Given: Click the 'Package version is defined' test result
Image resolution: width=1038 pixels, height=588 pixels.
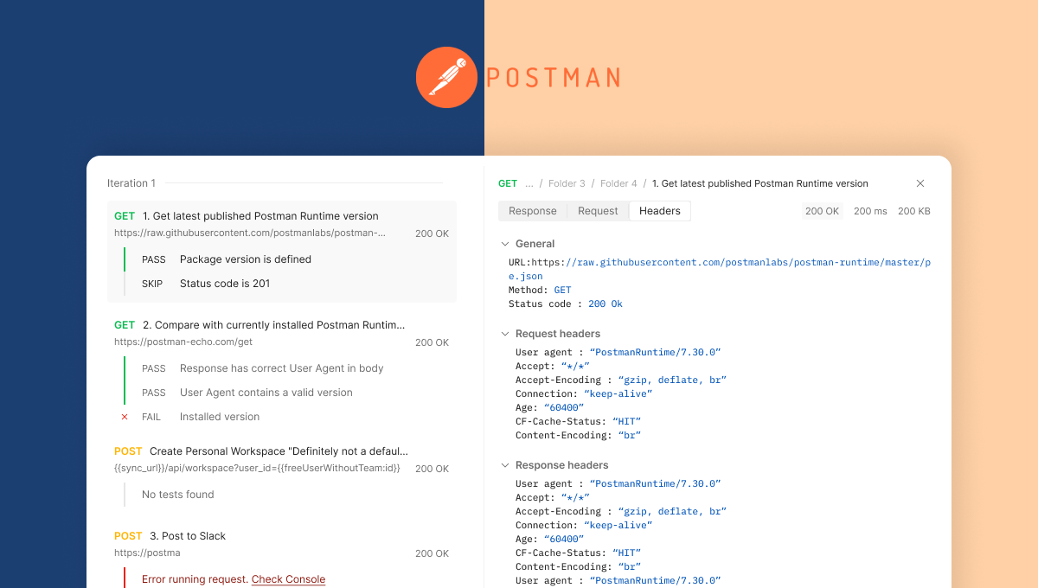Looking at the screenshot, I should [x=246, y=259].
